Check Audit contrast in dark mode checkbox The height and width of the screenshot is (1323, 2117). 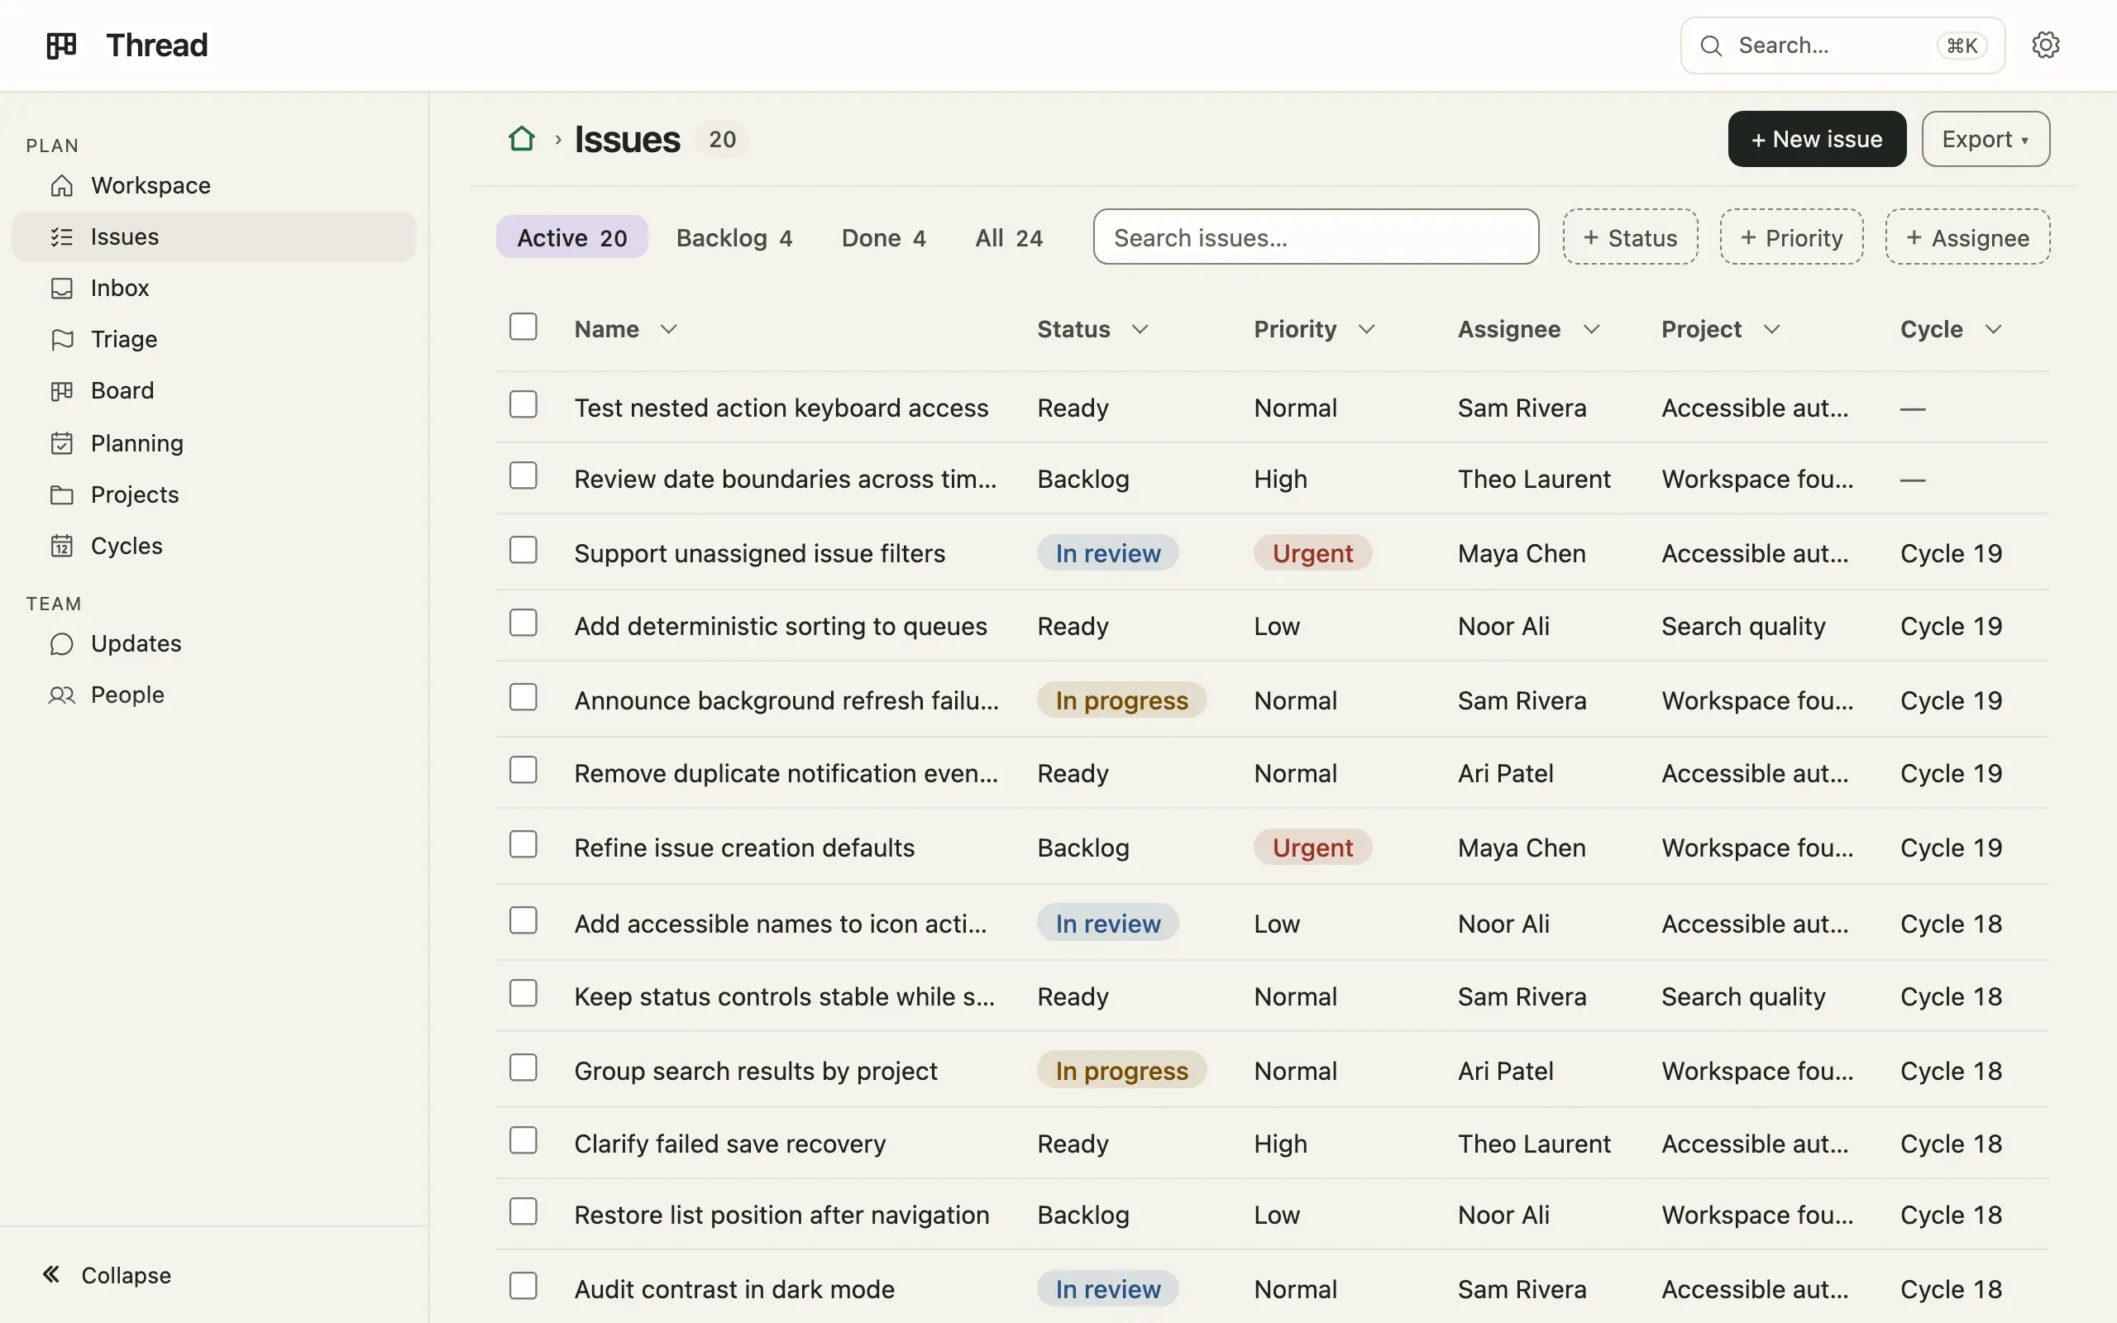[x=523, y=1287]
